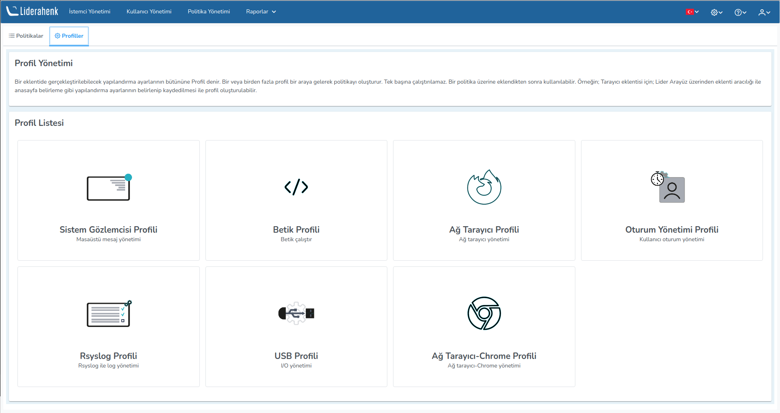Click the Liderahenk logo
This screenshot has height=413, width=780.
coord(32,11)
